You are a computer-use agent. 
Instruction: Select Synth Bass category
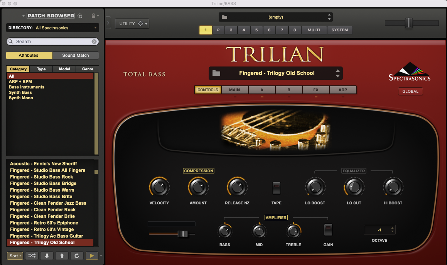click(20, 93)
